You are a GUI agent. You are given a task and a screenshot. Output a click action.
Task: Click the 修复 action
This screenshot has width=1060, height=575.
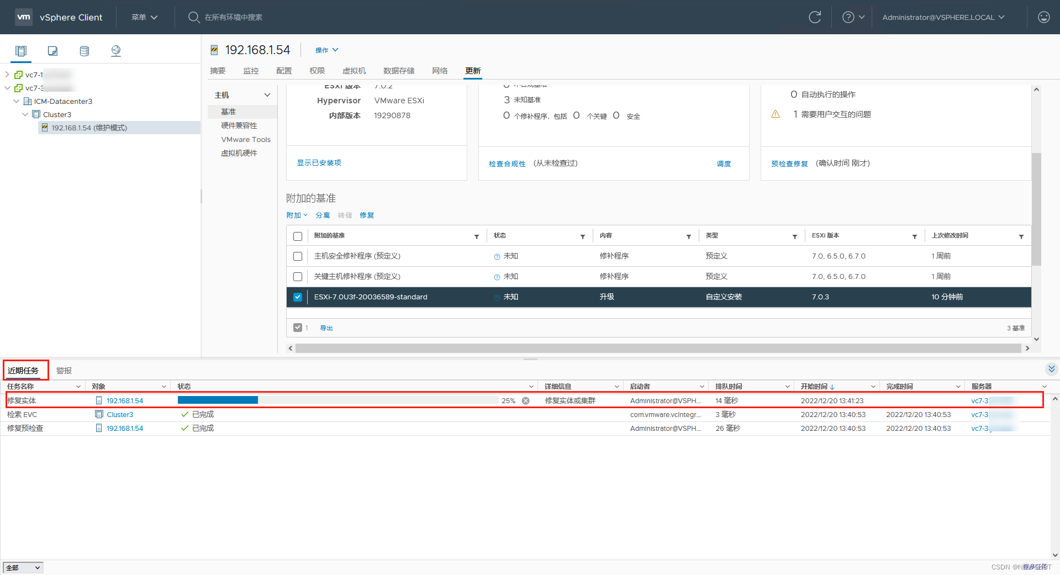[367, 215]
